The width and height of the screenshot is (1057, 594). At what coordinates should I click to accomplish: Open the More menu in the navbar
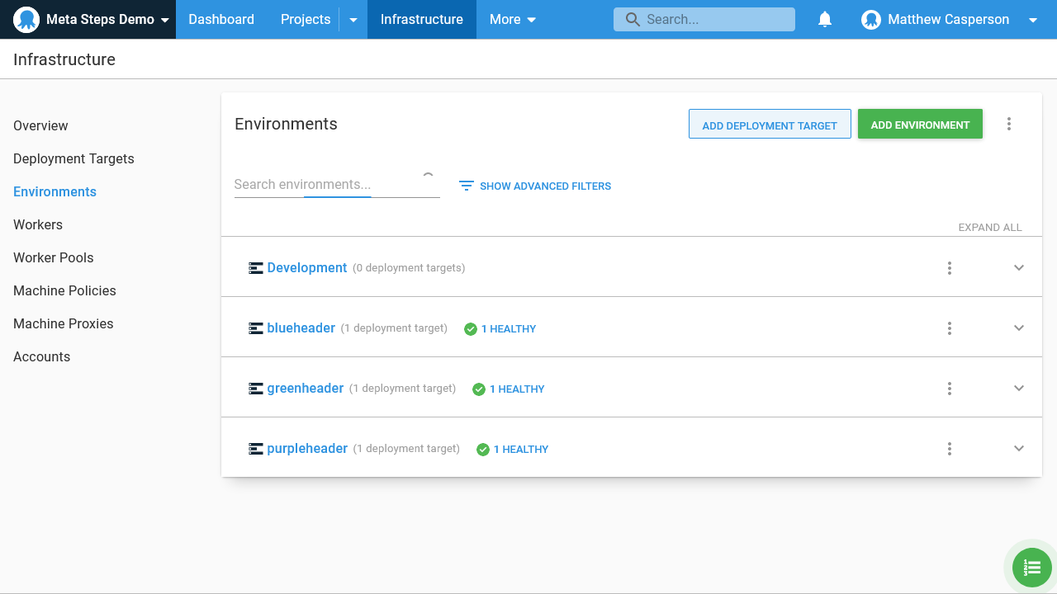tap(512, 20)
